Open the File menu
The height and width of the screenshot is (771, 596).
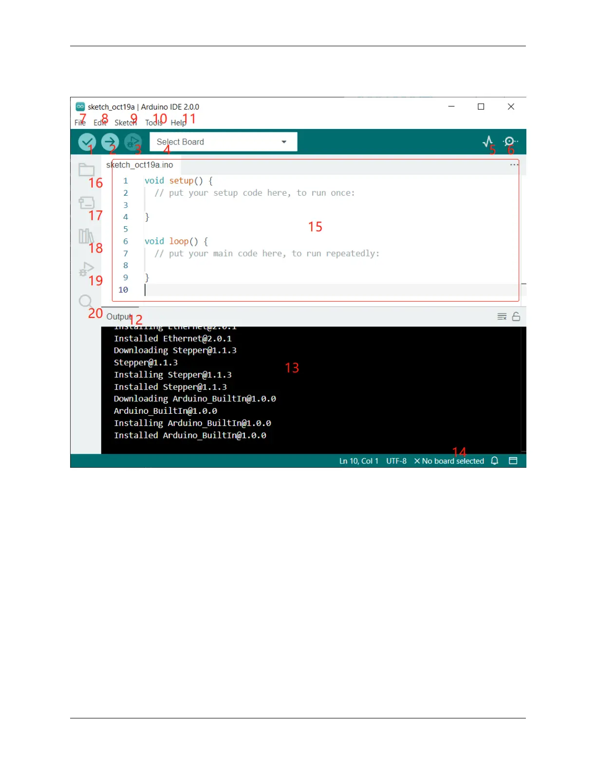coord(80,123)
